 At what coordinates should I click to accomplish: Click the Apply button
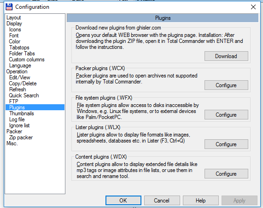(240, 201)
